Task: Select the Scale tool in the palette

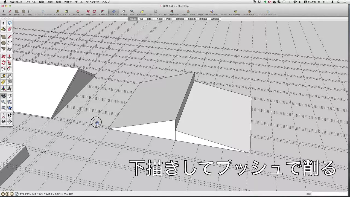Action: (4, 69)
